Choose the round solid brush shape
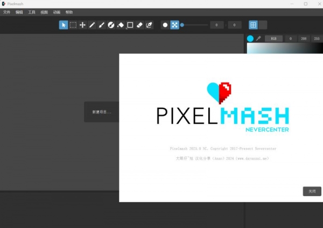The width and height of the screenshot is (323, 228). click(165, 25)
